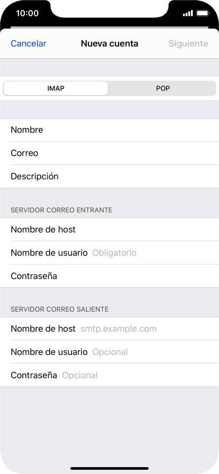Screen dimensions: 219x474
Task: Focus the Correo input field
Action: [x=109, y=153]
